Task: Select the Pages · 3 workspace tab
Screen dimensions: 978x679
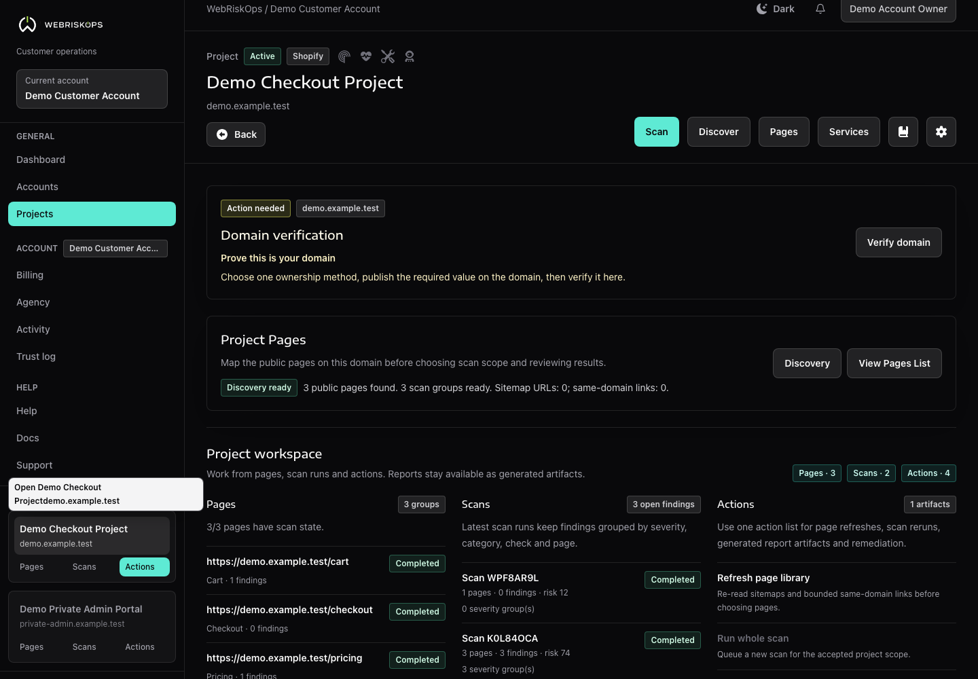Action: point(817,473)
